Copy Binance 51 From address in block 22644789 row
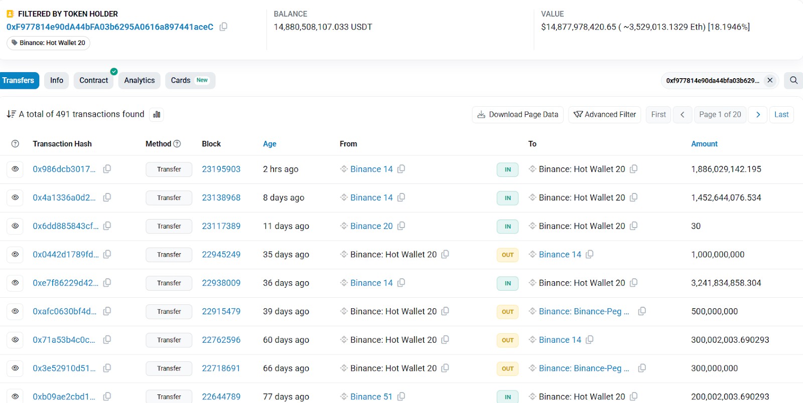Viewport: 803px width, 403px height. [401, 396]
